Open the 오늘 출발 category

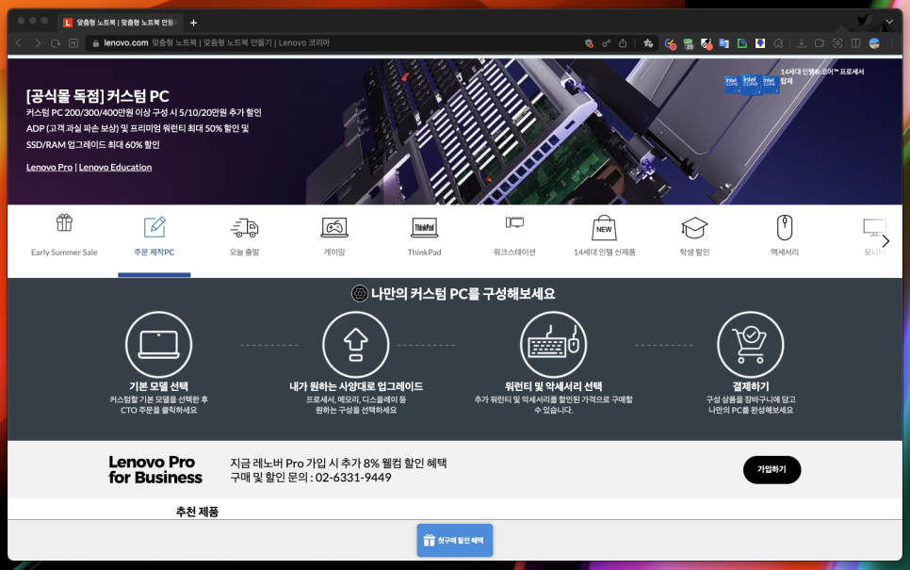point(244,236)
